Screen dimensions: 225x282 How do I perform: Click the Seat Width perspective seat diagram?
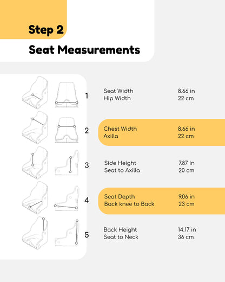click(x=35, y=93)
